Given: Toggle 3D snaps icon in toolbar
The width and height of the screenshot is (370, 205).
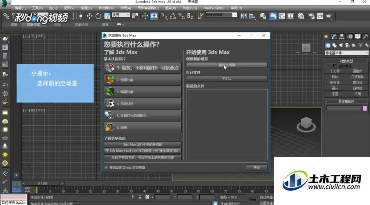Looking at the screenshot, I should [164, 16].
